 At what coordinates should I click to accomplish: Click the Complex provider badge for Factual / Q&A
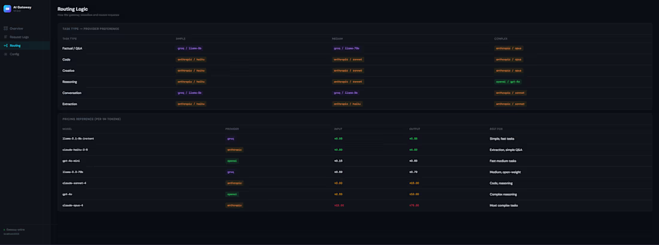(509, 49)
